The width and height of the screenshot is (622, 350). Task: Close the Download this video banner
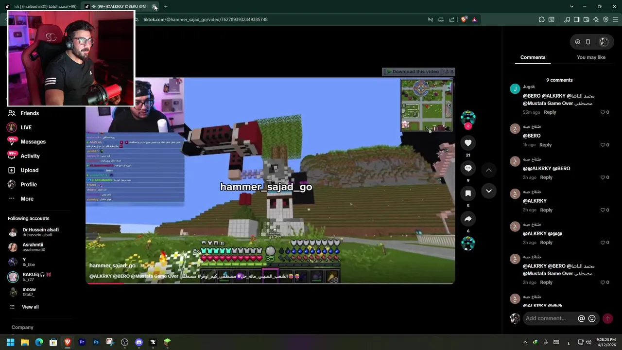click(452, 71)
